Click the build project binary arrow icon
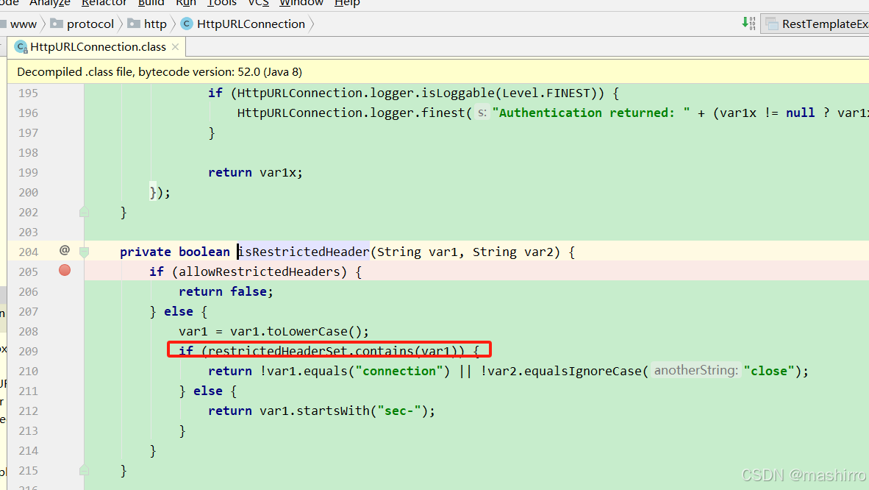The image size is (869, 490). [748, 24]
